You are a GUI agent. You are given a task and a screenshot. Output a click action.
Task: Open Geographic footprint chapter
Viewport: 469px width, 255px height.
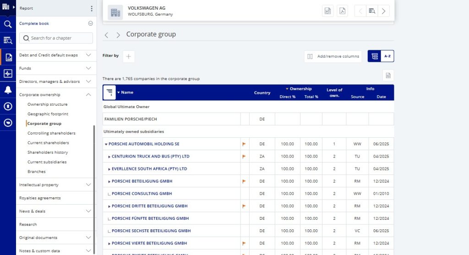coord(48,114)
